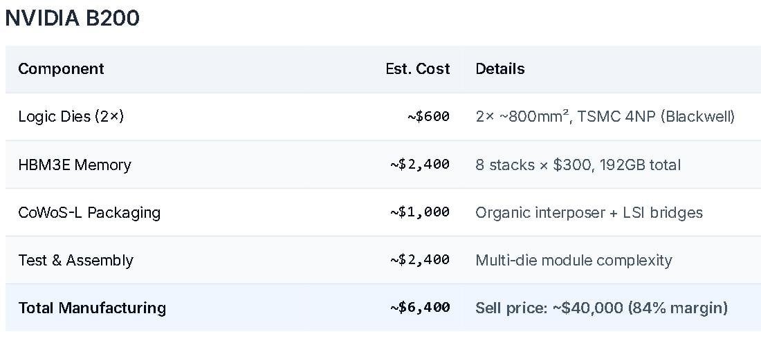
Task: Click the Multi-die module complexity text
Action: click(574, 261)
